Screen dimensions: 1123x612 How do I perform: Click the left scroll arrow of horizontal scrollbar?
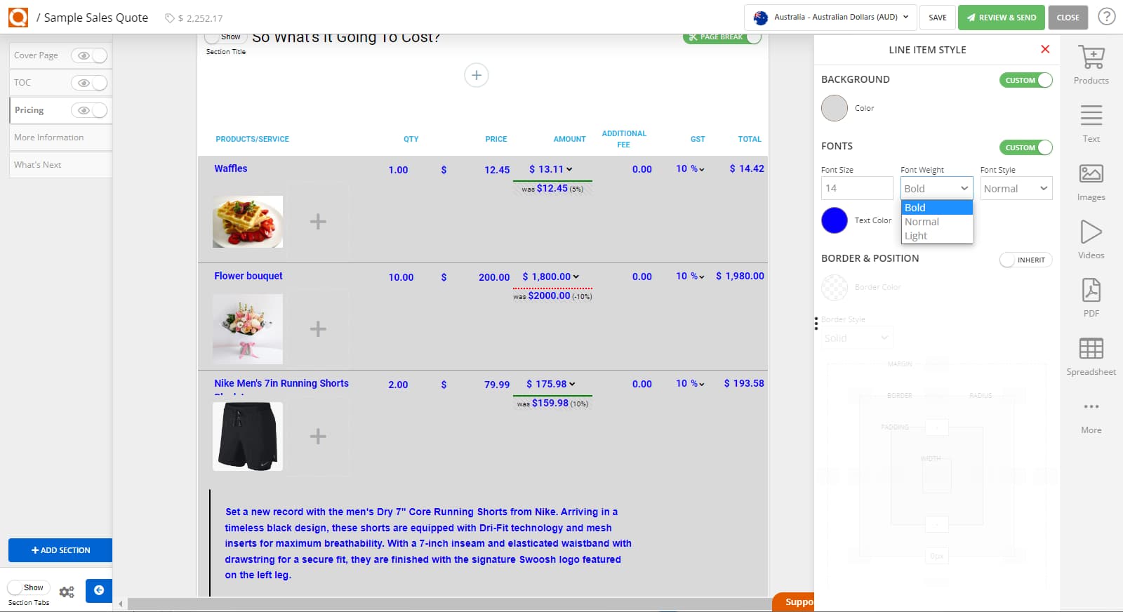pos(120,604)
